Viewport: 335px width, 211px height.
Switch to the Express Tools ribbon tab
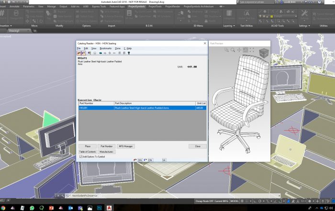click(99, 6)
